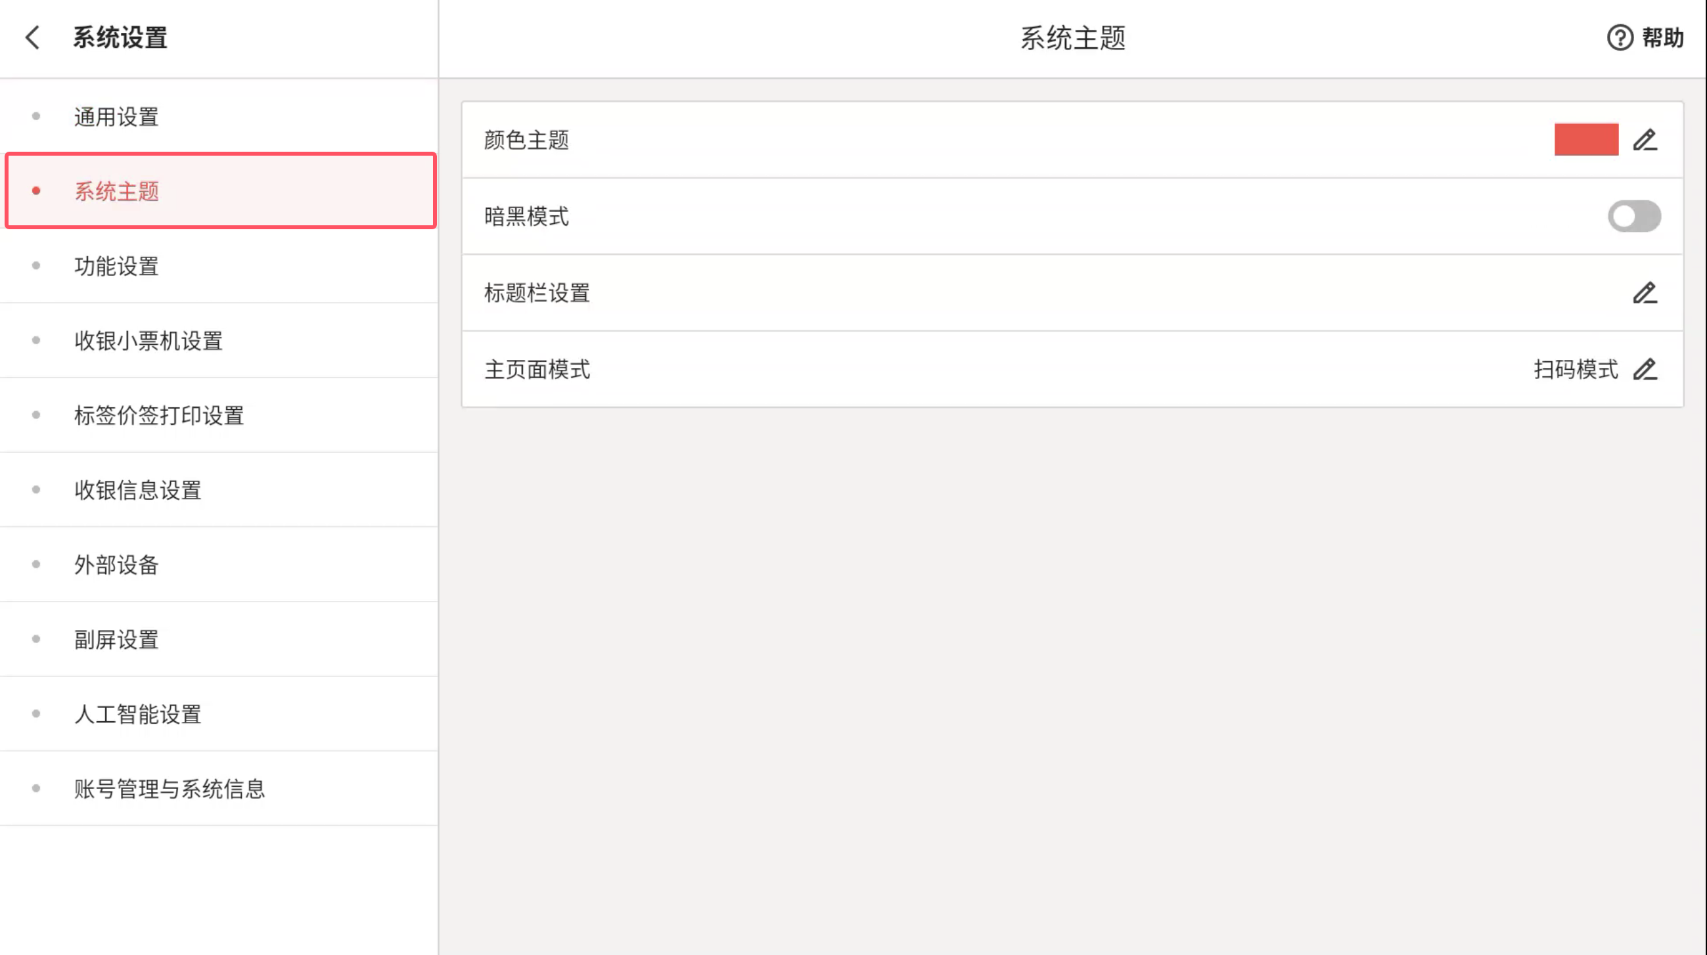The height and width of the screenshot is (955, 1707).
Task: Open the help icon in top right corner
Action: [x=1620, y=37]
